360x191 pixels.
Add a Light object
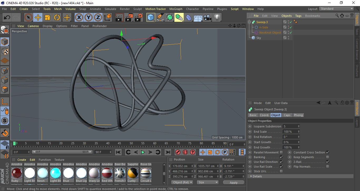click(217, 18)
